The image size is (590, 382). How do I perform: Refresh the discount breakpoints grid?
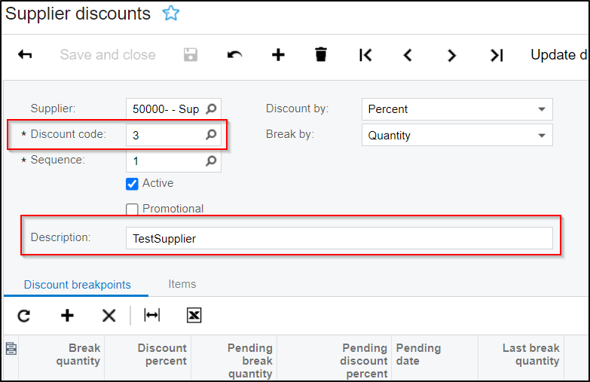click(24, 316)
